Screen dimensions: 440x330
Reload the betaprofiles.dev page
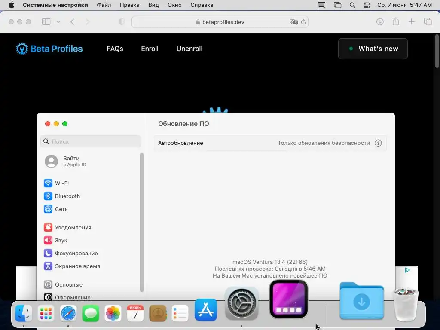click(x=303, y=22)
